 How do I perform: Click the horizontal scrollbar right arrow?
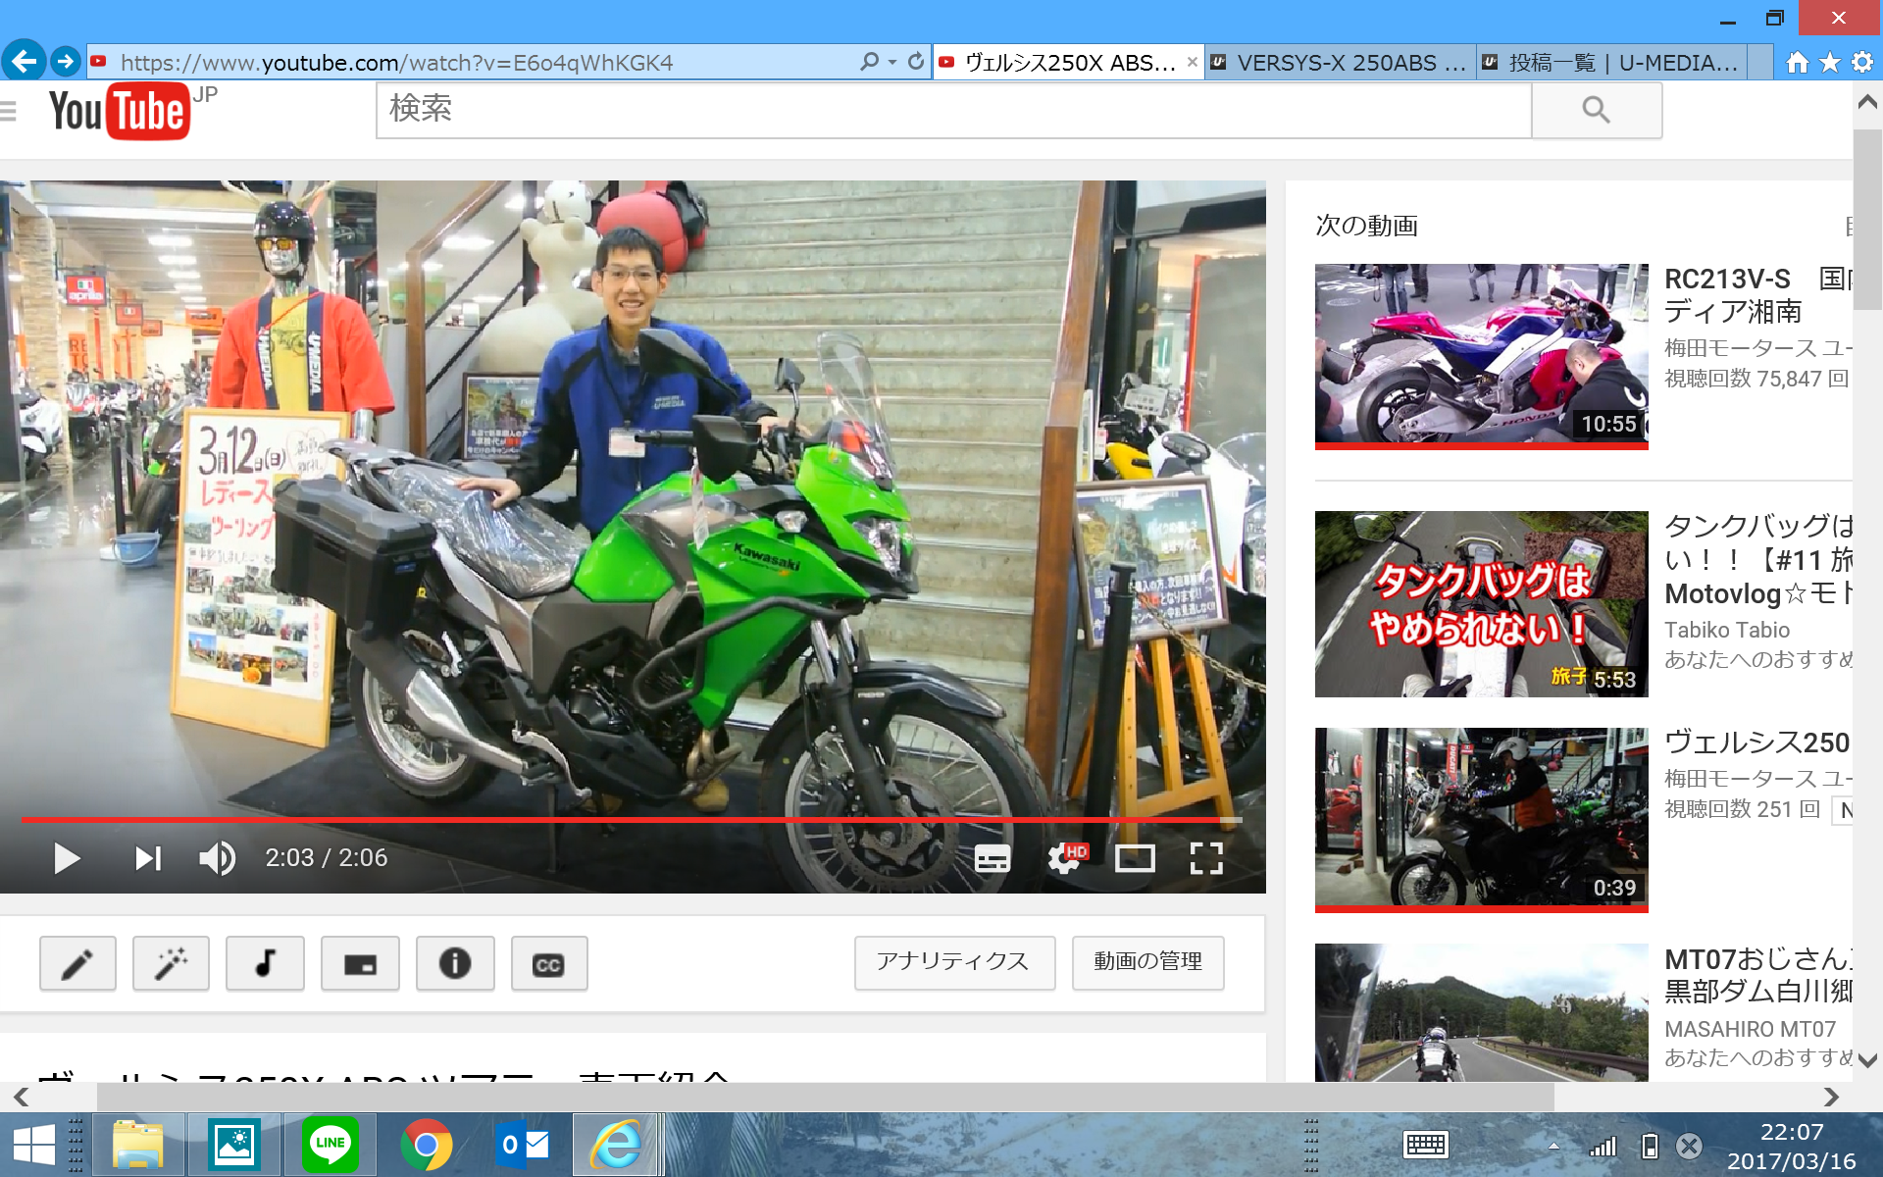[1831, 1097]
